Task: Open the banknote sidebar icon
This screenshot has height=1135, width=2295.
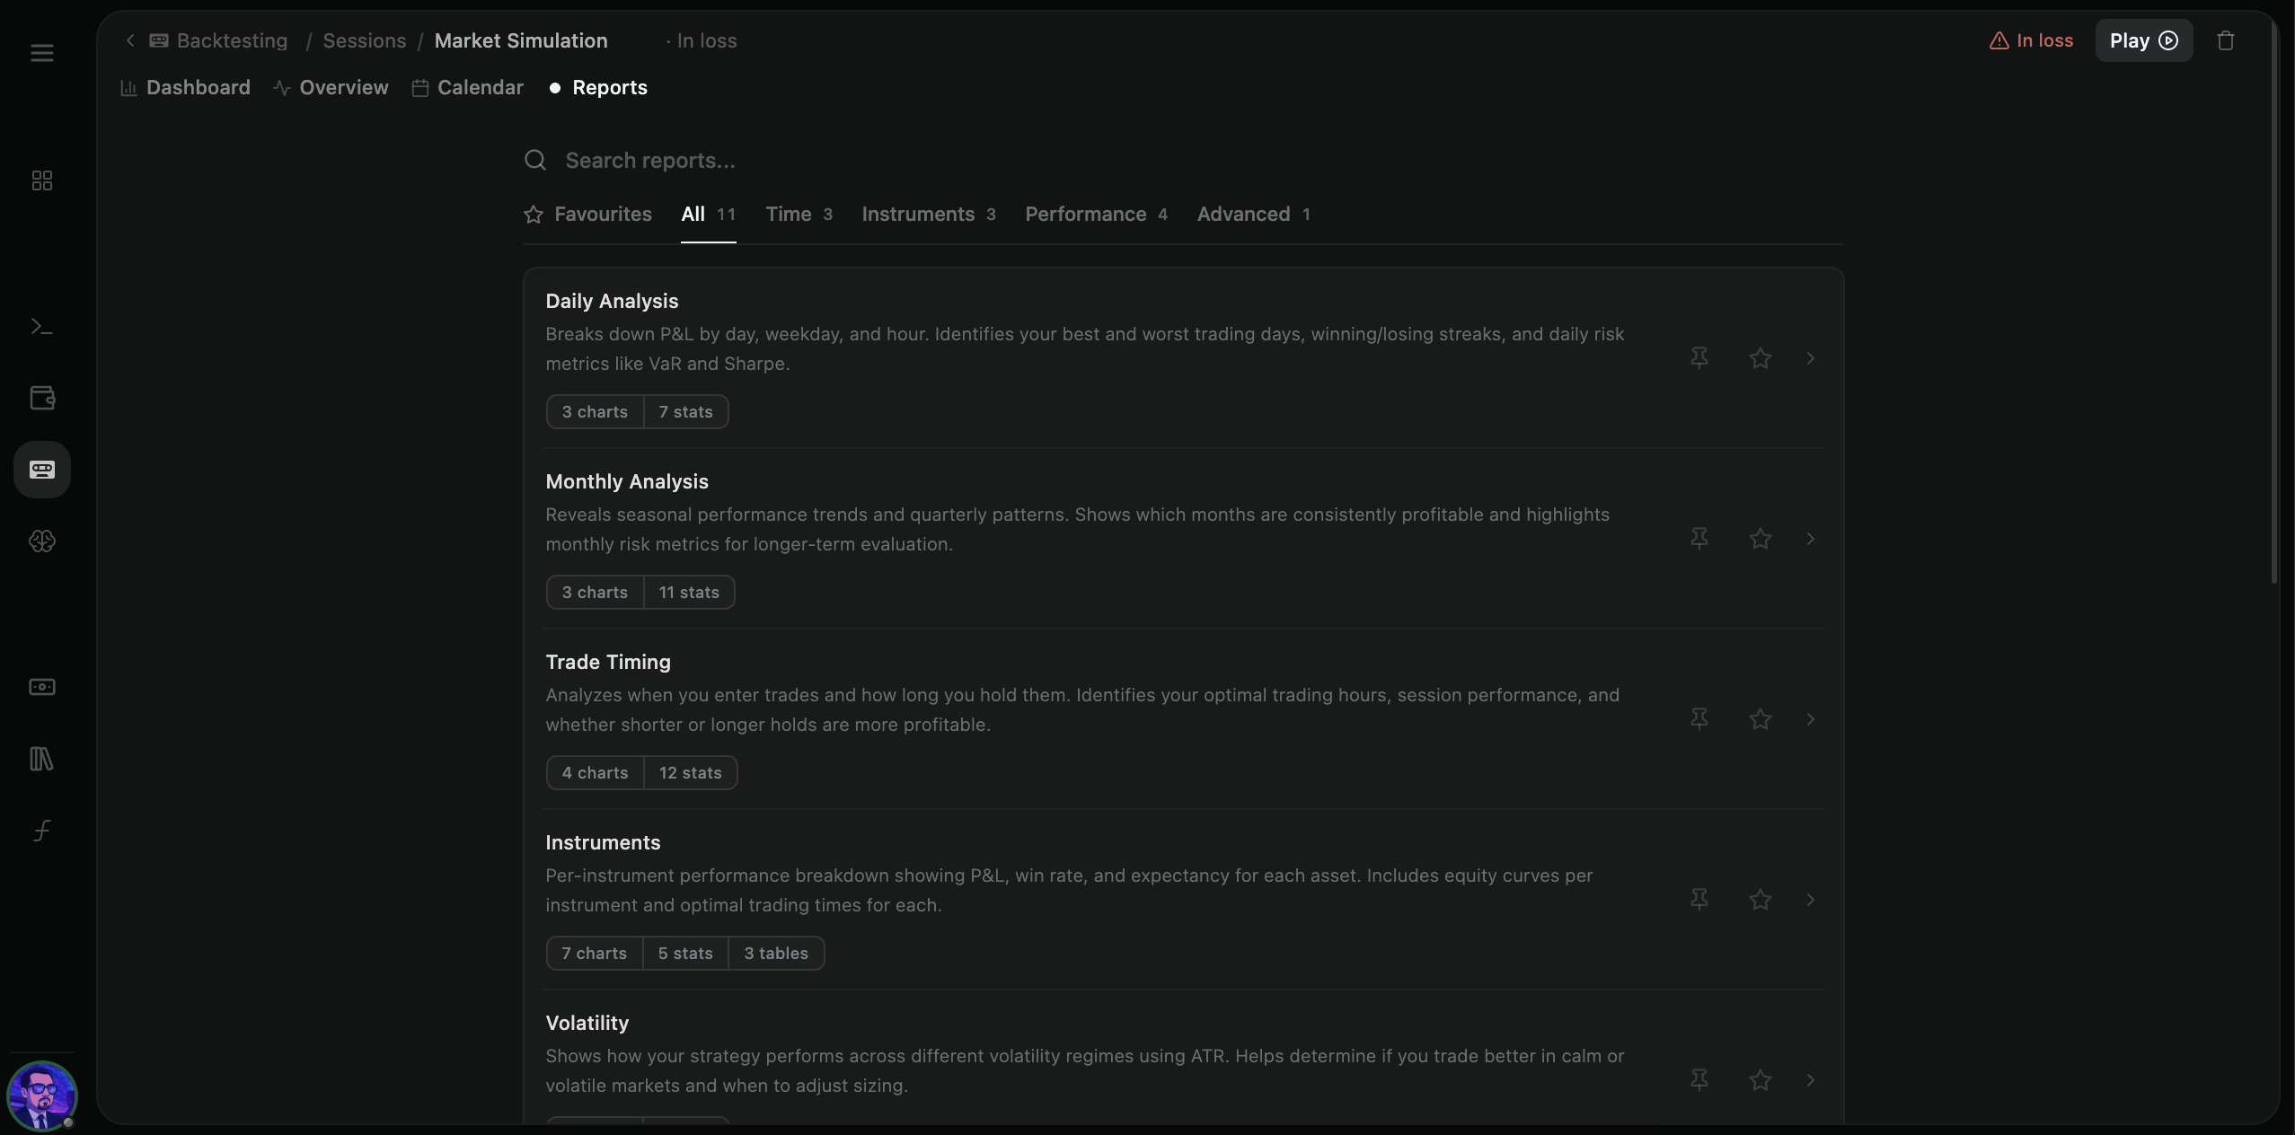Action: tap(41, 687)
